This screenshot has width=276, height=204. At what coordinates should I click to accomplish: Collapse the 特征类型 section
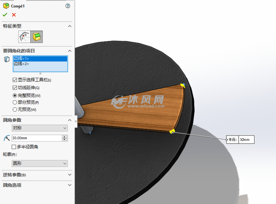tap(70, 26)
